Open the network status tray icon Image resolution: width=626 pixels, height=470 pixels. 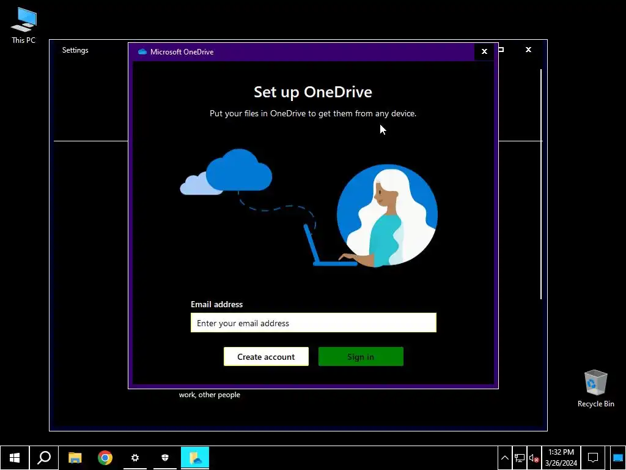pos(519,458)
